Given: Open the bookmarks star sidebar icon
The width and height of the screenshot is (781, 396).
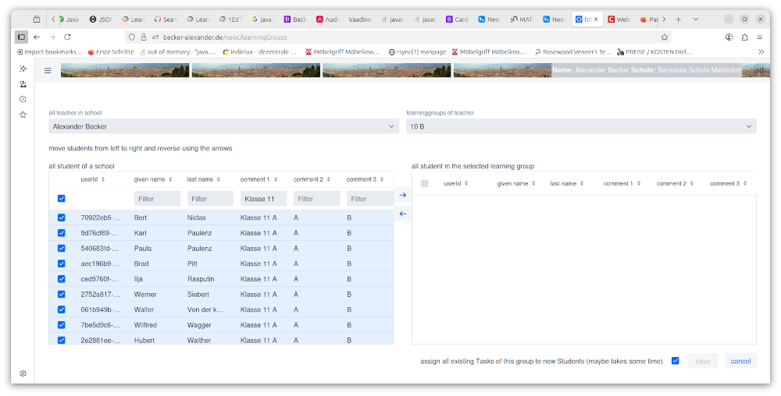Looking at the screenshot, I should coord(23,115).
